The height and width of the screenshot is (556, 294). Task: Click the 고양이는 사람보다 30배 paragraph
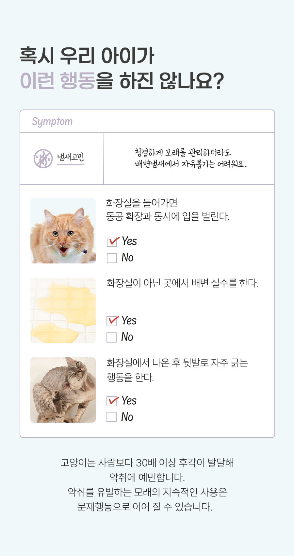click(x=147, y=463)
